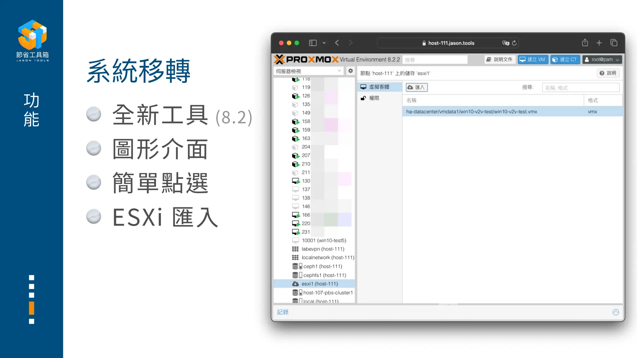Click the browser forward arrow
This screenshot has height=358, width=637.
351,43
